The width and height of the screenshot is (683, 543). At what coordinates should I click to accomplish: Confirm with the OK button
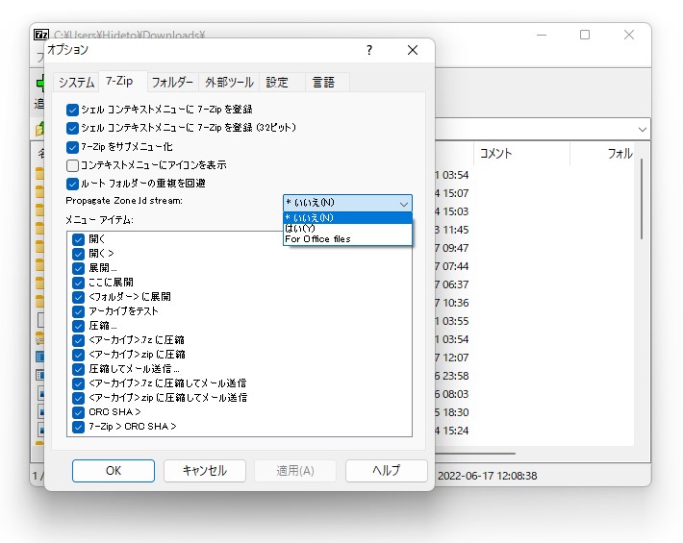point(114,471)
